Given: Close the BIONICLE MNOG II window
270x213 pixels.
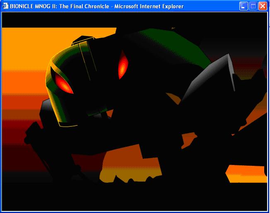Looking at the screenshot, I should (x=263, y=6).
